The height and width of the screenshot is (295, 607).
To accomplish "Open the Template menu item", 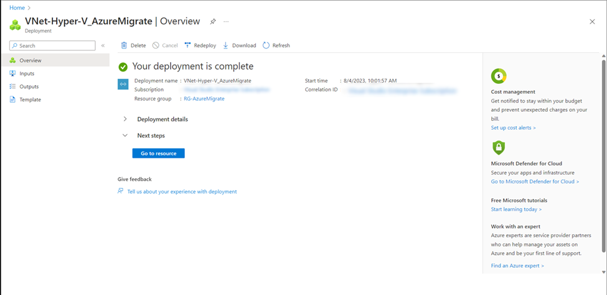I will tap(55, 99).
